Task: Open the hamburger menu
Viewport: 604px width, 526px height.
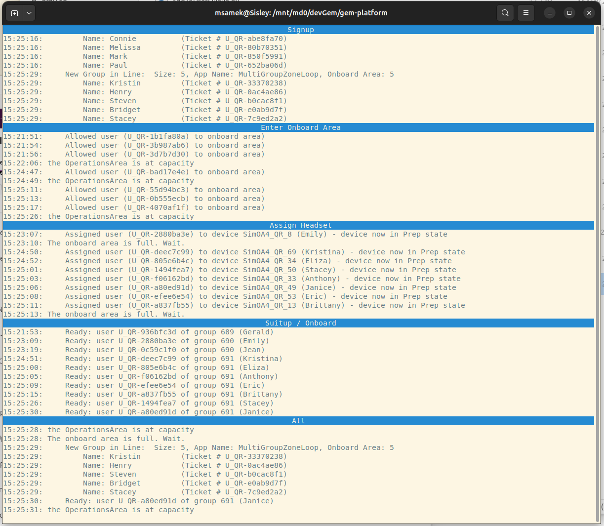Action: click(525, 12)
